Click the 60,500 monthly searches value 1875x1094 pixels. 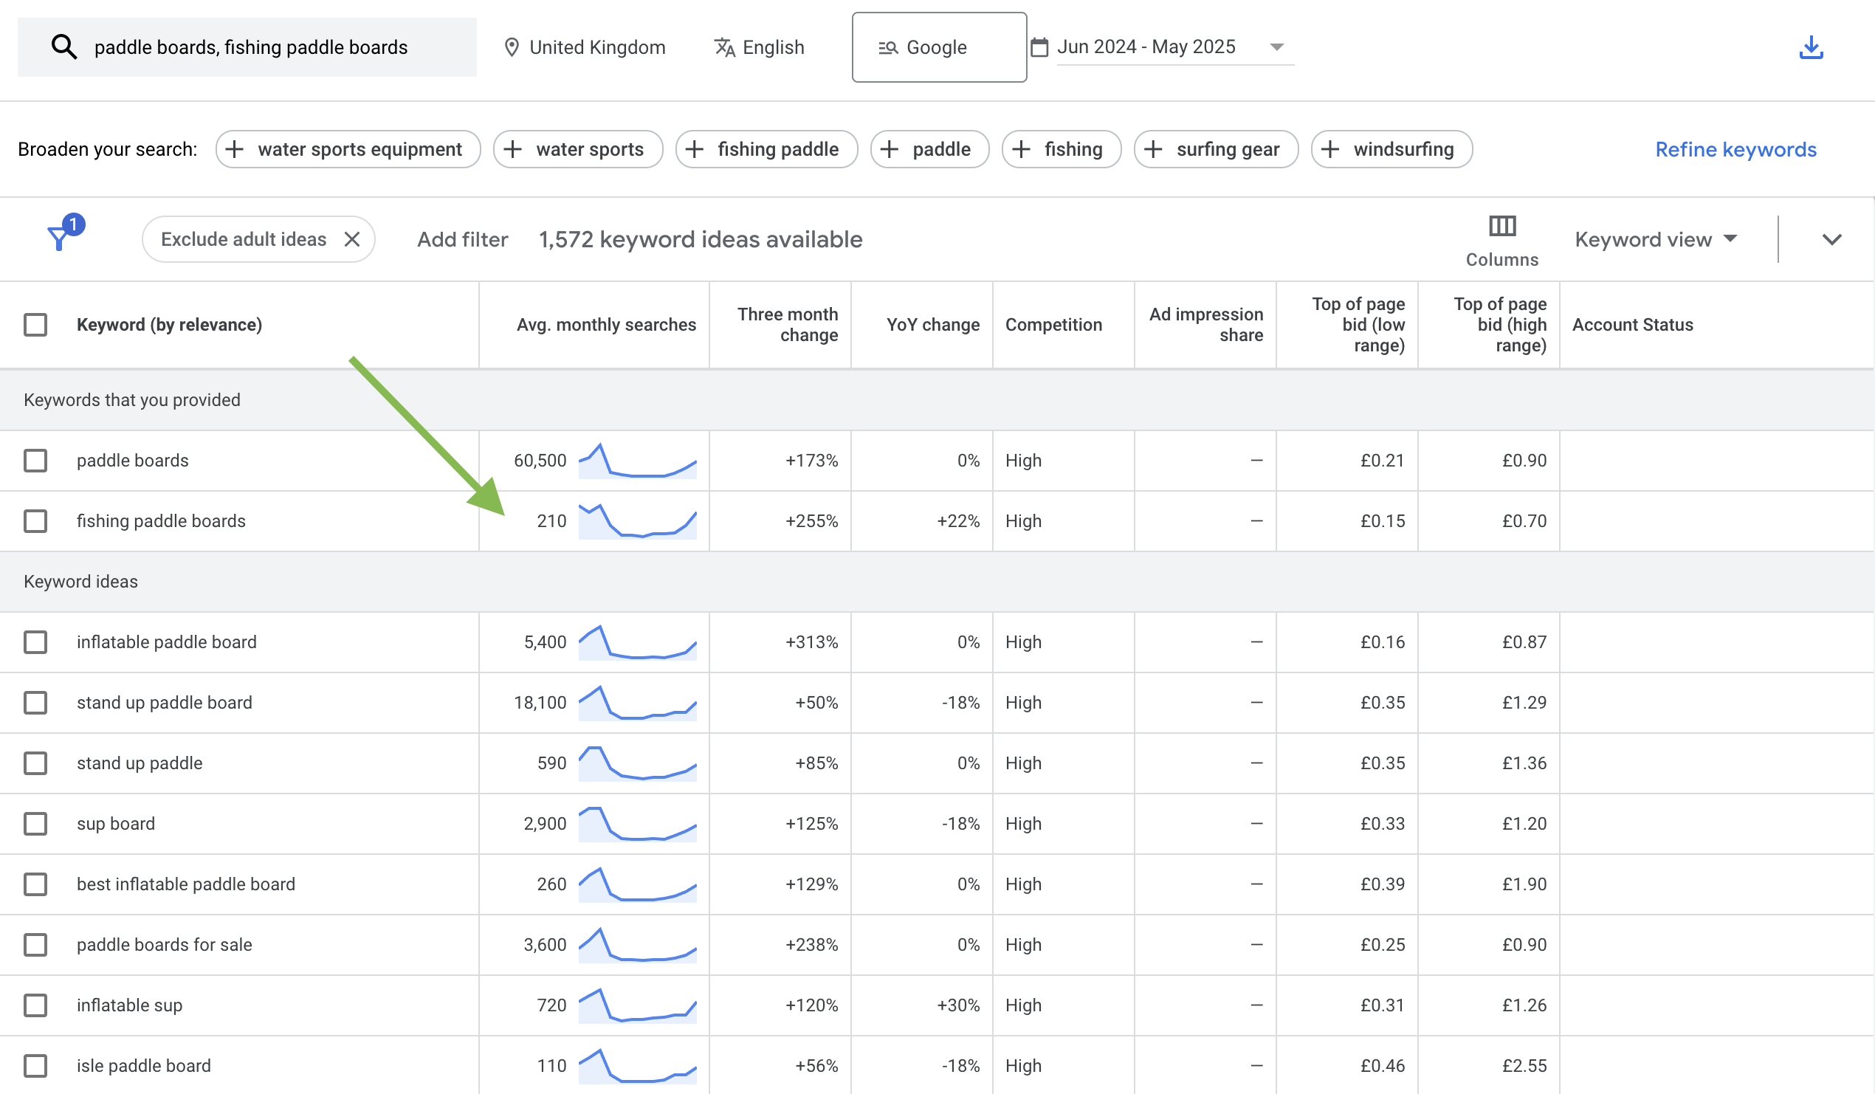(x=540, y=461)
